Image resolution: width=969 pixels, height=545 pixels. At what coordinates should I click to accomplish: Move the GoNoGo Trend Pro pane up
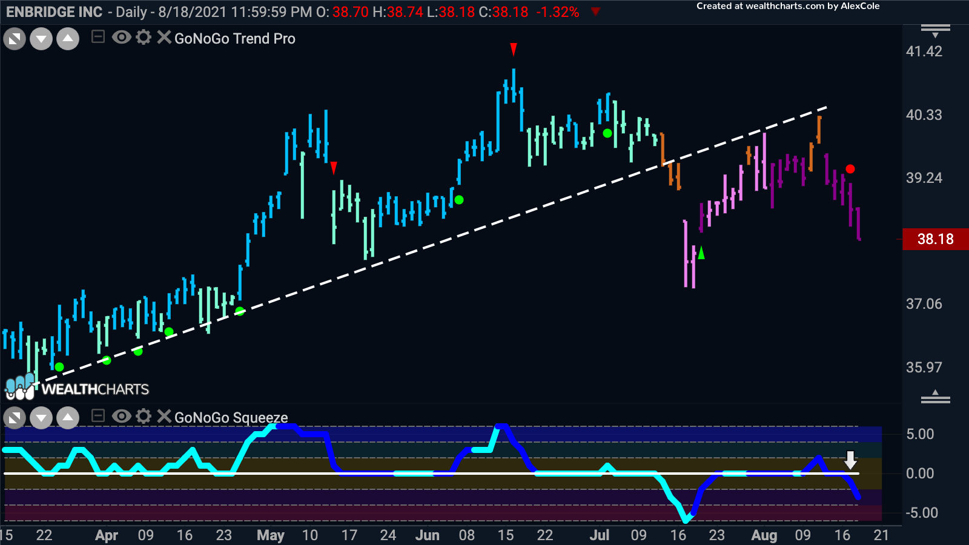click(x=68, y=40)
